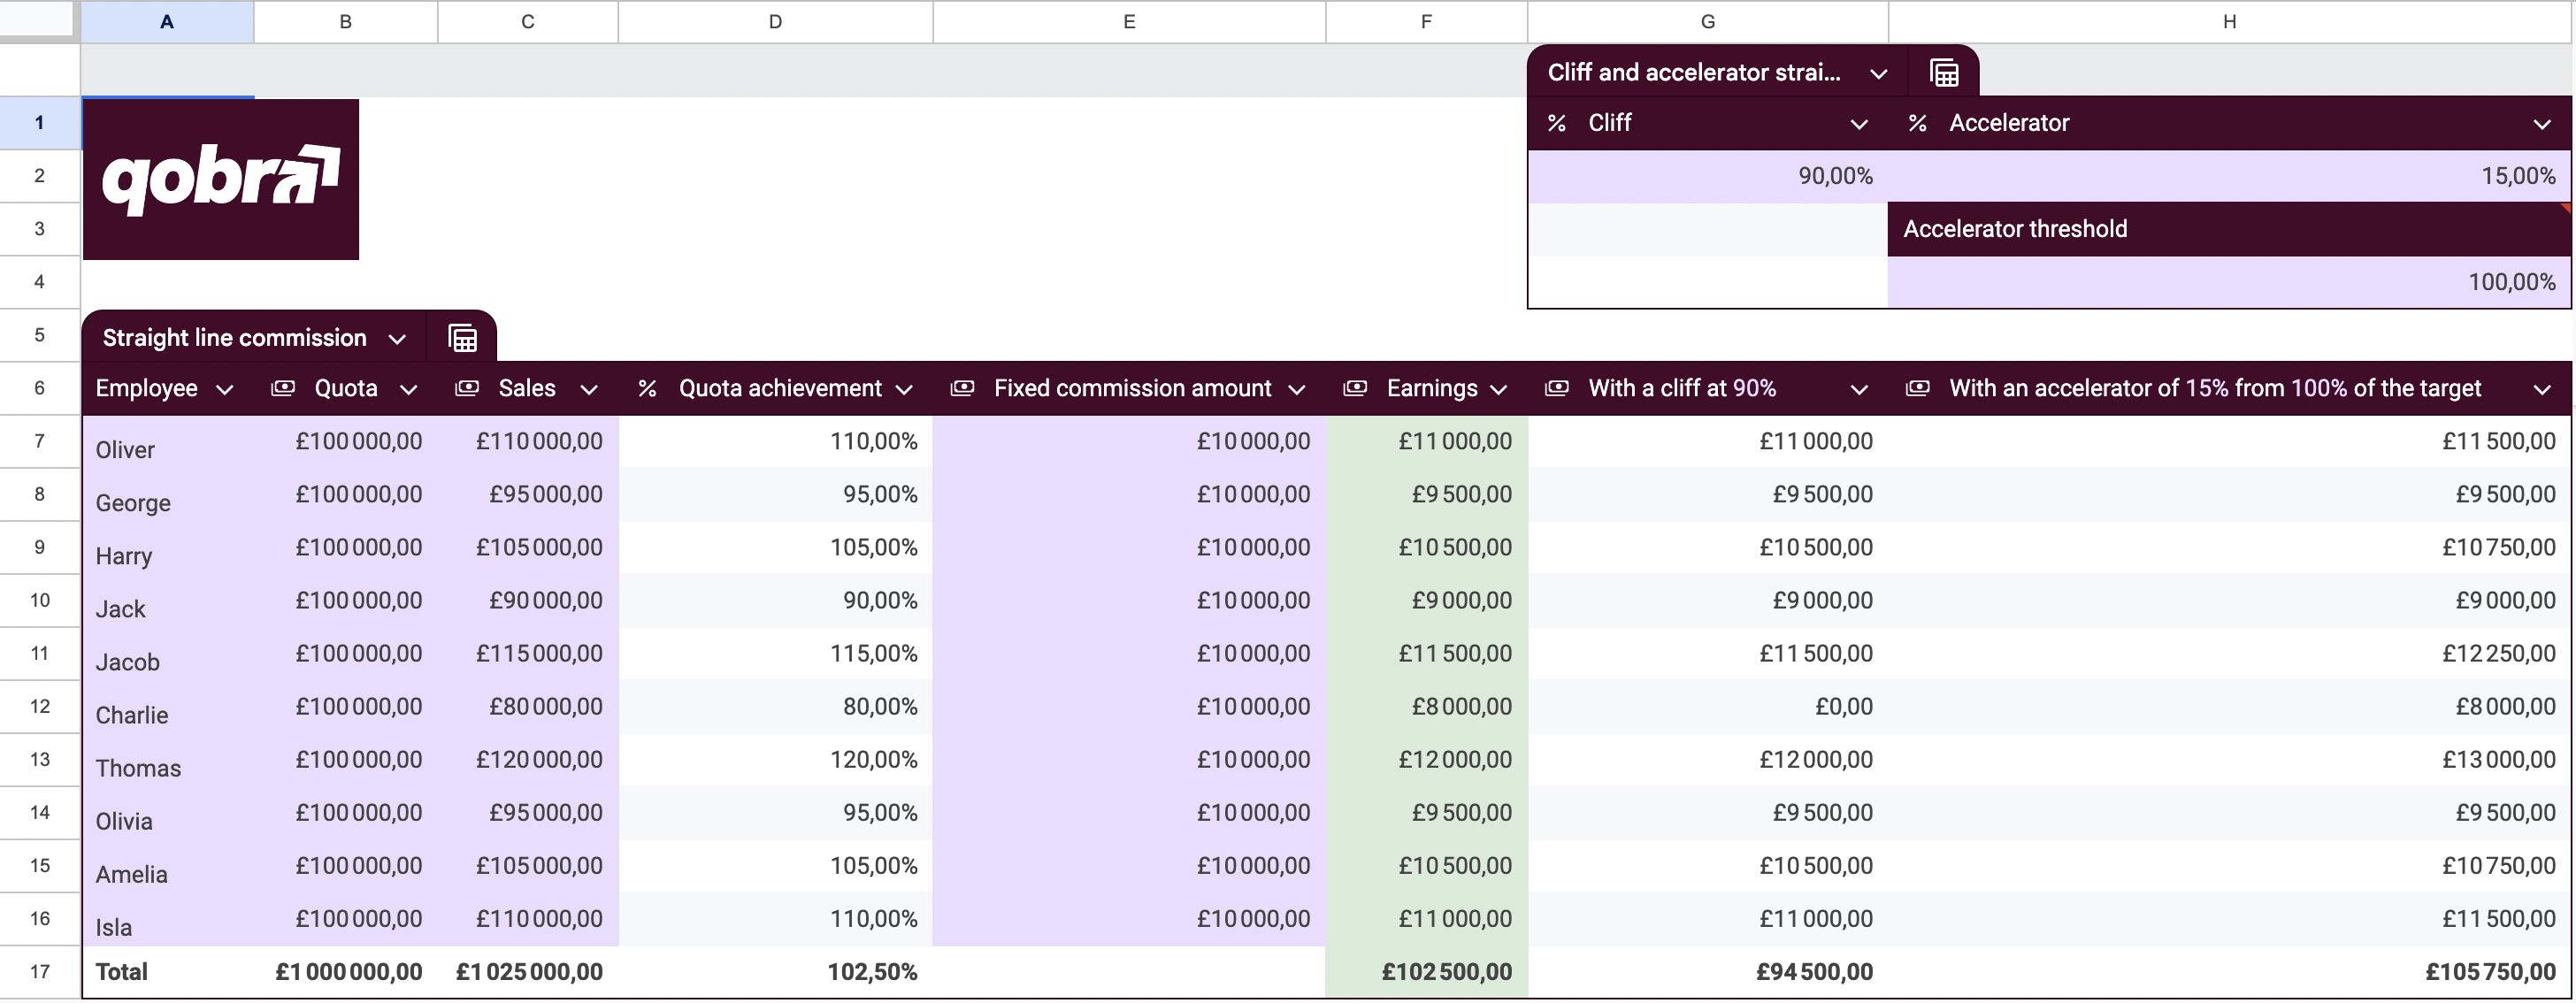Viewport: 2576px width, 1003px height.
Task: Select column E header
Action: (x=1129, y=22)
